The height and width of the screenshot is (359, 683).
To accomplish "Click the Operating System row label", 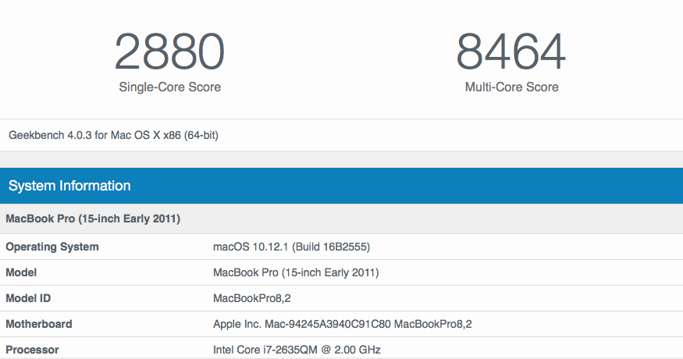I will coord(52,247).
